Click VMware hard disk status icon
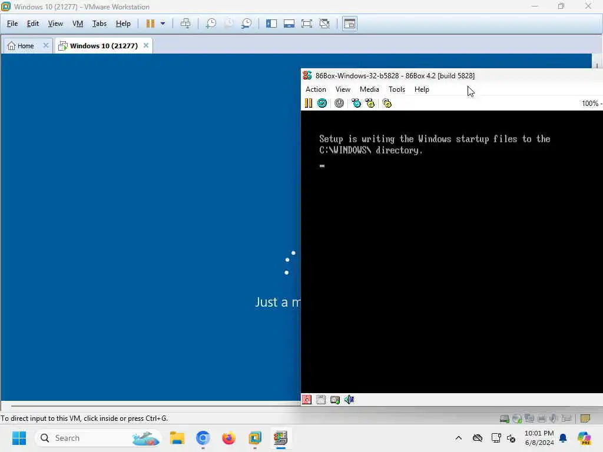The height and width of the screenshot is (452, 603). pos(505,418)
